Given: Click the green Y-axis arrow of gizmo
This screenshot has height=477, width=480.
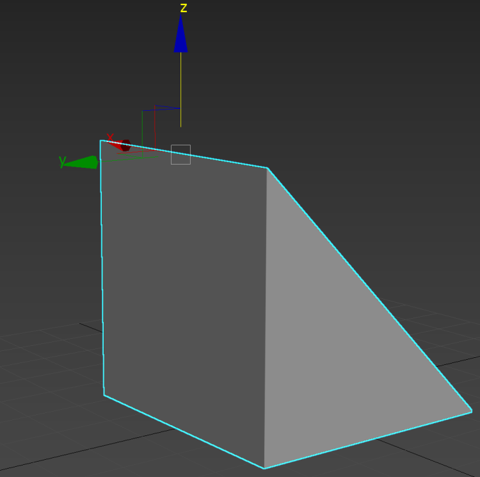Looking at the screenshot, I should (x=82, y=163).
